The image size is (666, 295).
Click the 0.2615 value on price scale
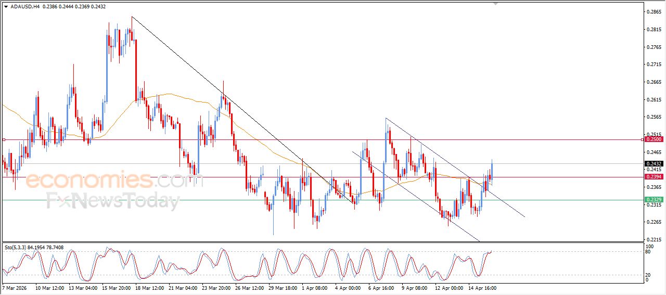652,99
